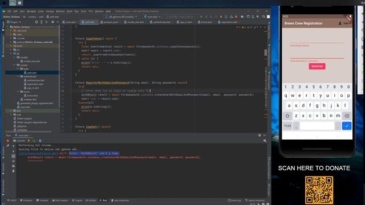Open the Search Everywhere magnifier in the top toolbar
Viewport: 365px width, 205px height.
pyautogui.click(x=263, y=17)
